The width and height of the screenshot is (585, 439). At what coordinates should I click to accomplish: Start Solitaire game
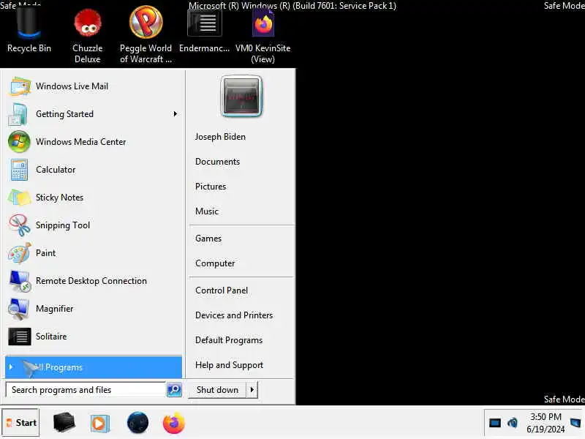pyautogui.click(x=94, y=337)
